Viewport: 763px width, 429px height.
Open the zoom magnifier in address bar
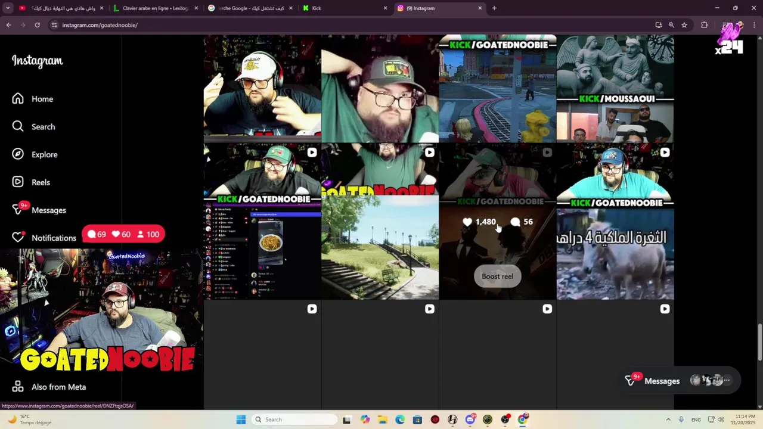coord(671,25)
